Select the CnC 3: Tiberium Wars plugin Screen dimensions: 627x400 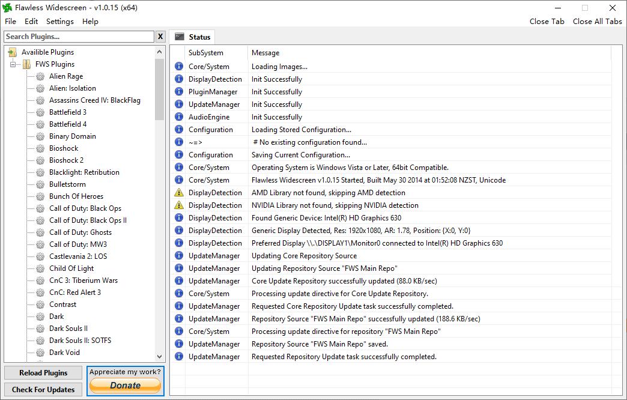click(x=83, y=280)
